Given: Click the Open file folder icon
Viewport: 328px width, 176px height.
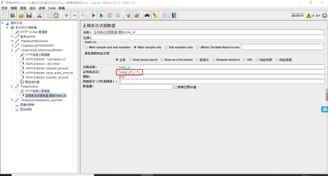Looking at the screenshot, I should (x=21, y=16).
